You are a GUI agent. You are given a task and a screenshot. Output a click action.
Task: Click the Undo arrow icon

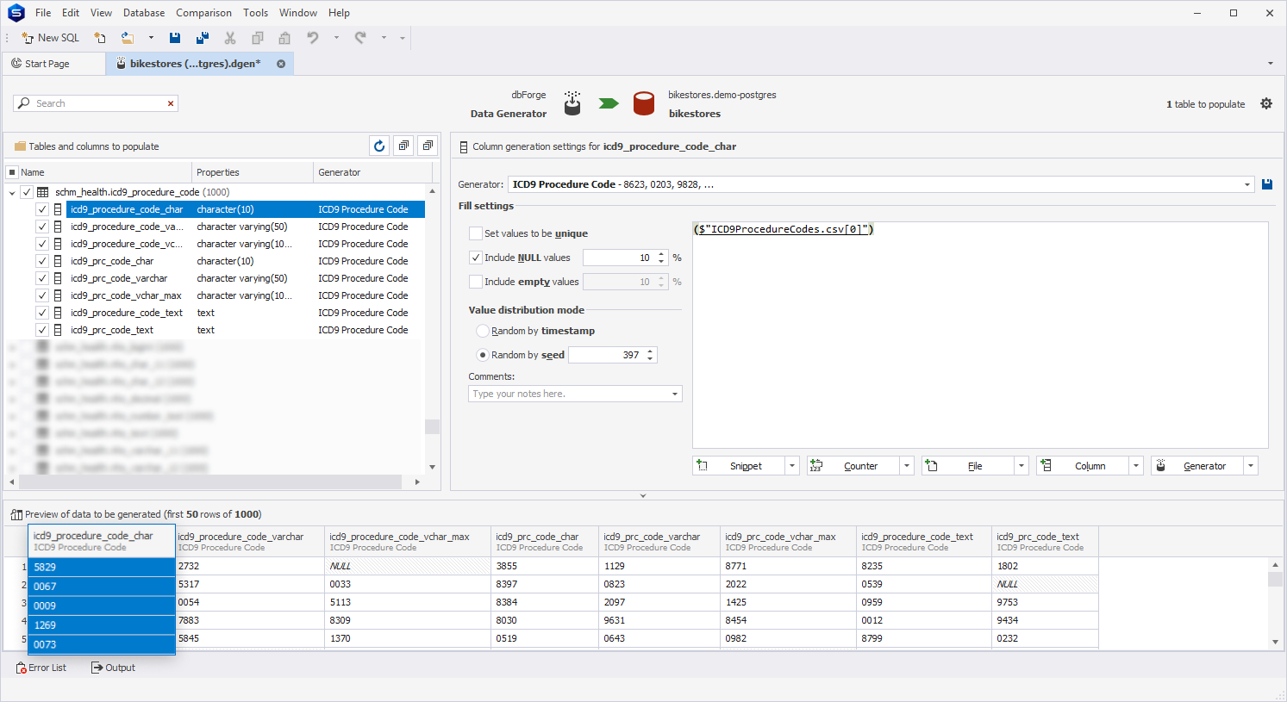[313, 38]
